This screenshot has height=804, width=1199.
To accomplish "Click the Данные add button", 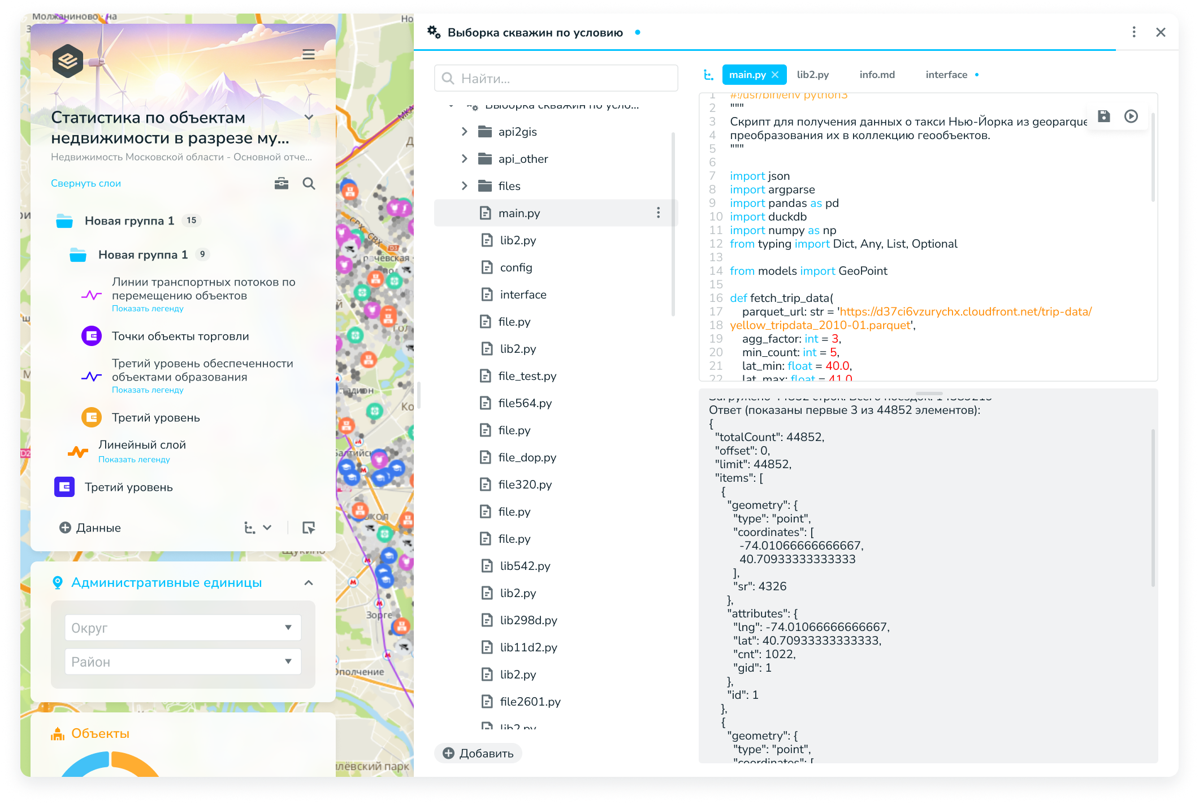I will point(90,528).
